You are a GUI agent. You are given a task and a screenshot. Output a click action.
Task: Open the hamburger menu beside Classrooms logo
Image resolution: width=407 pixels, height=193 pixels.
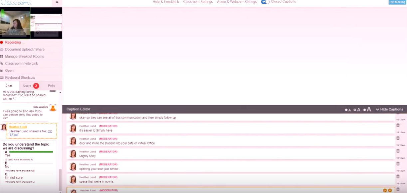pyautogui.click(x=57, y=2)
